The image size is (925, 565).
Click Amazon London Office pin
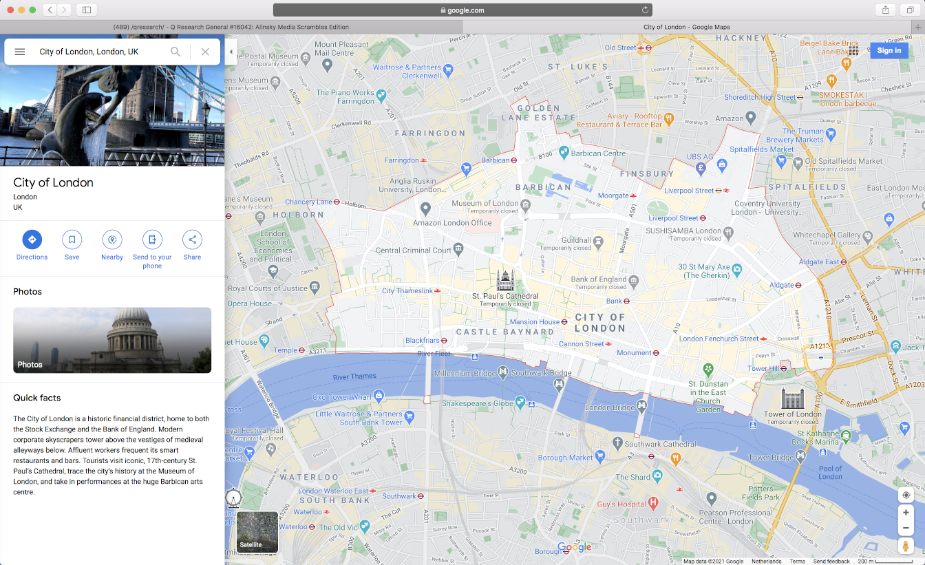(x=425, y=208)
